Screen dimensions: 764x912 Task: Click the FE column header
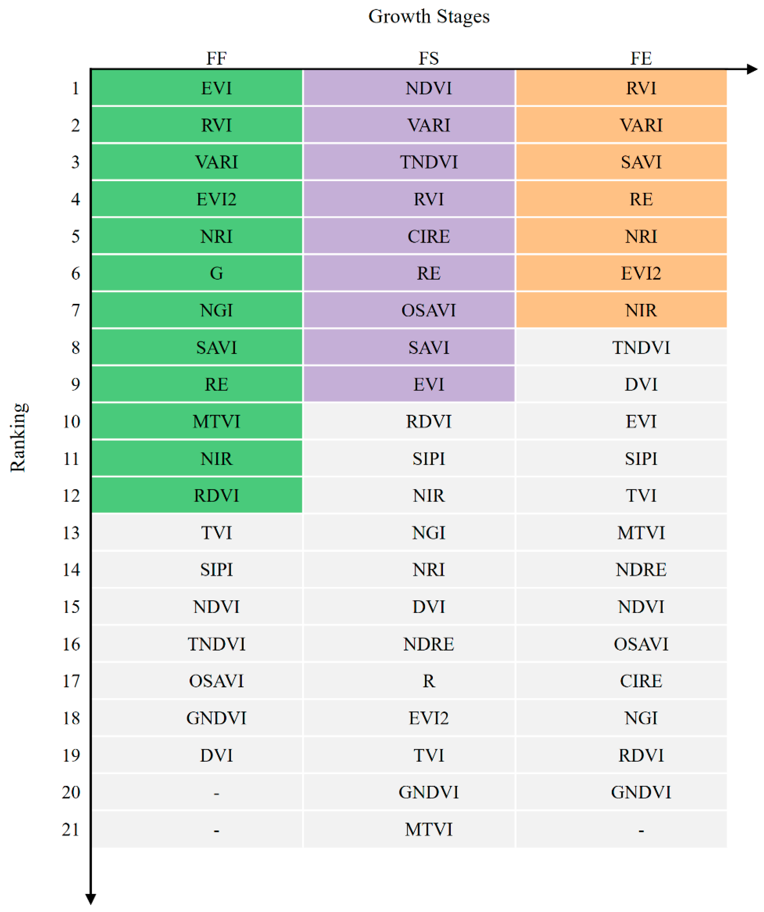coord(641,58)
